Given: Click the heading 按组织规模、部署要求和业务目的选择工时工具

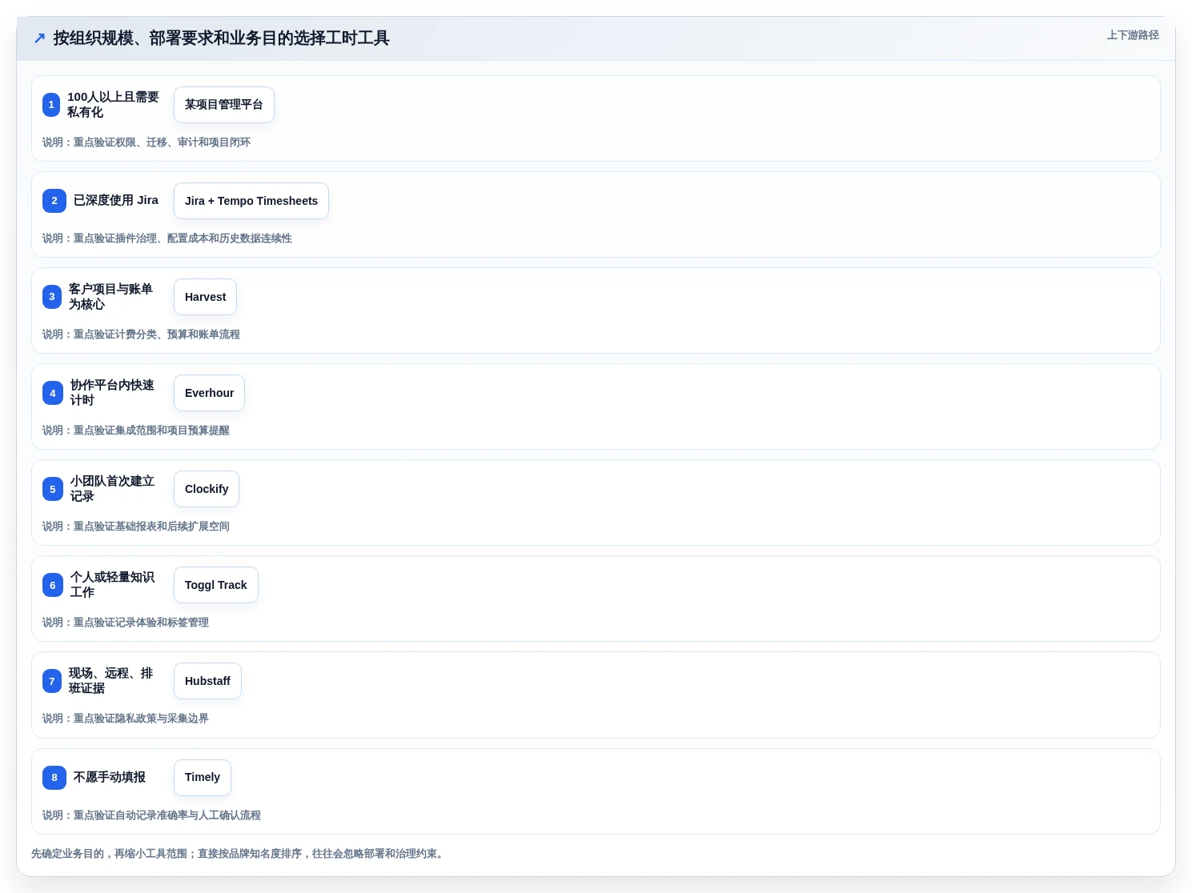Looking at the screenshot, I should (221, 38).
